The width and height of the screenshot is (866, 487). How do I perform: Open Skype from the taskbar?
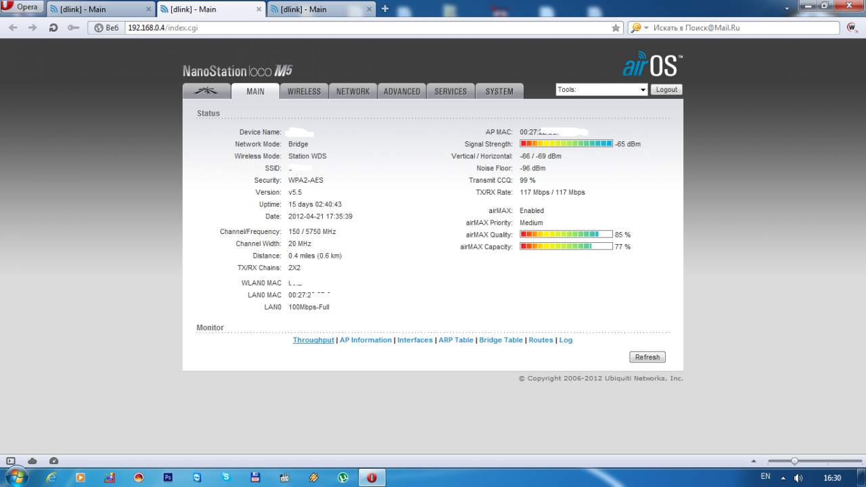pos(227,478)
